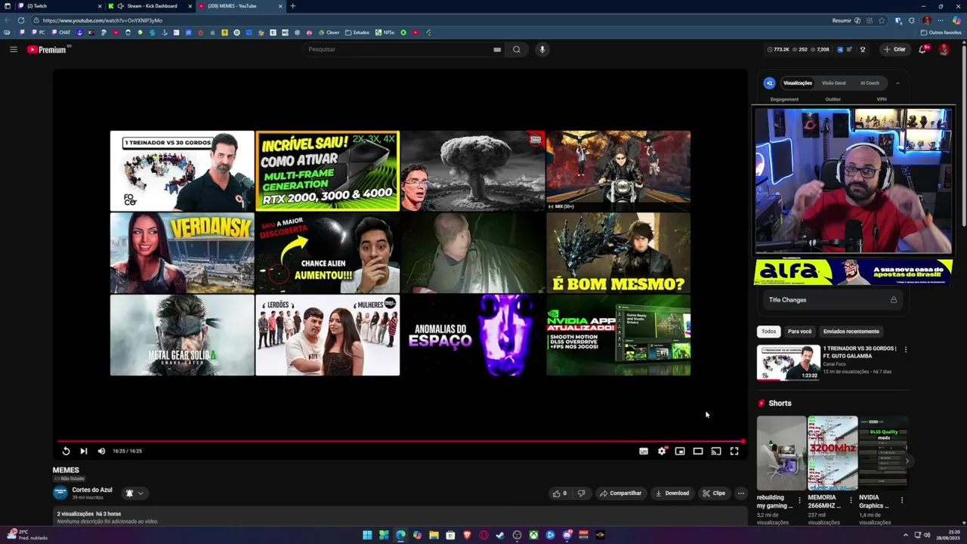Open the Outros favoritos folder
967x544 pixels.
point(941,32)
